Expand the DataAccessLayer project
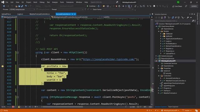The image size is (200, 112). coord(156,56)
